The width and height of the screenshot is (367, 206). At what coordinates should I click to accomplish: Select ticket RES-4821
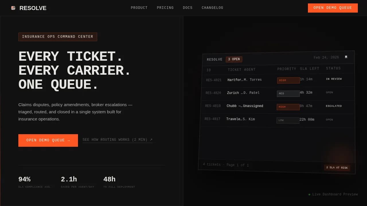[214, 80]
